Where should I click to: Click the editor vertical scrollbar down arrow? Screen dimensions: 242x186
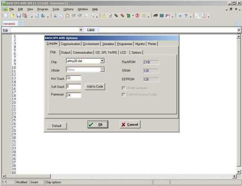click(238, 172)
